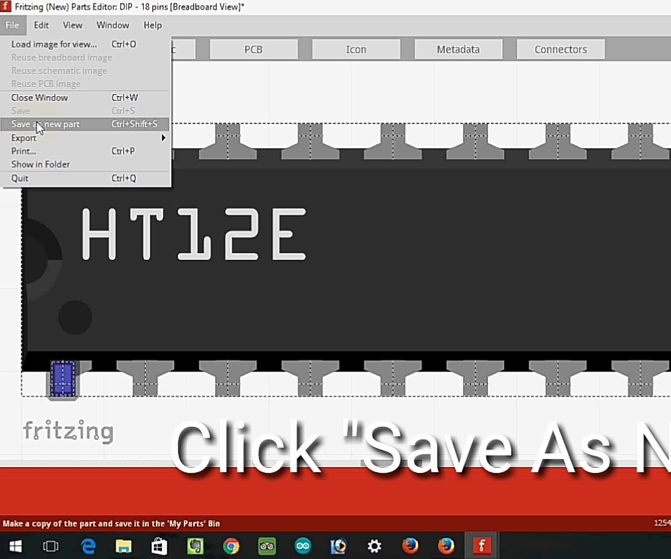The height and width of the screenshot is (559, 671).
Task: Open the Edit menu
Action: pos(41,25)
